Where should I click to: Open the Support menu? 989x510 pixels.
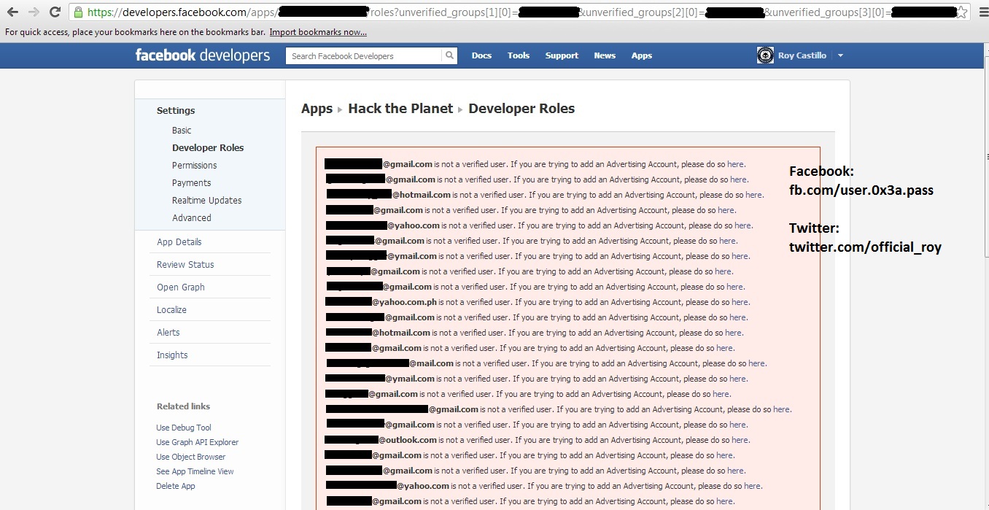coord(562,55)
